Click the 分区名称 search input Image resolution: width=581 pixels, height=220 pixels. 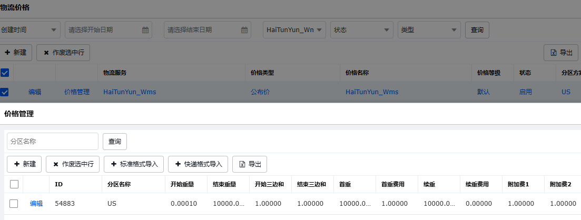point(53,142)
